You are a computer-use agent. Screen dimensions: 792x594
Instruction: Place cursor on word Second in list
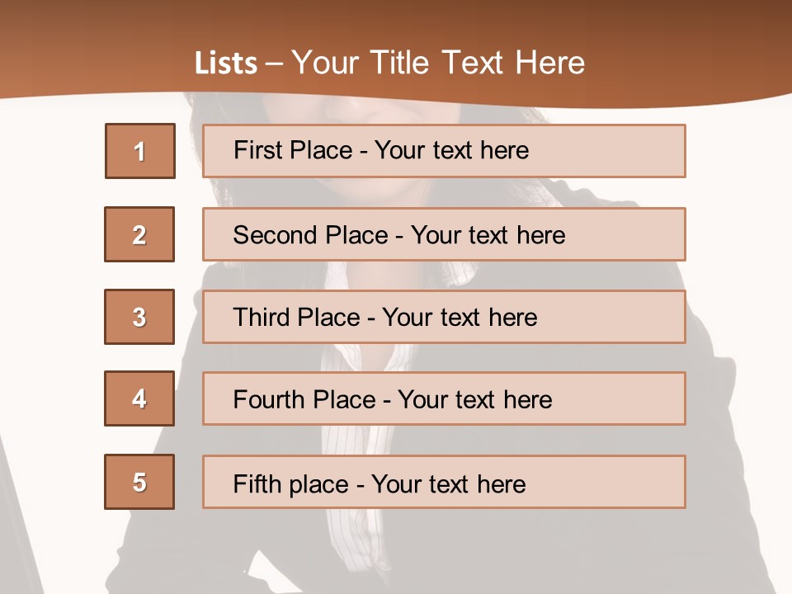click(275, 235)
